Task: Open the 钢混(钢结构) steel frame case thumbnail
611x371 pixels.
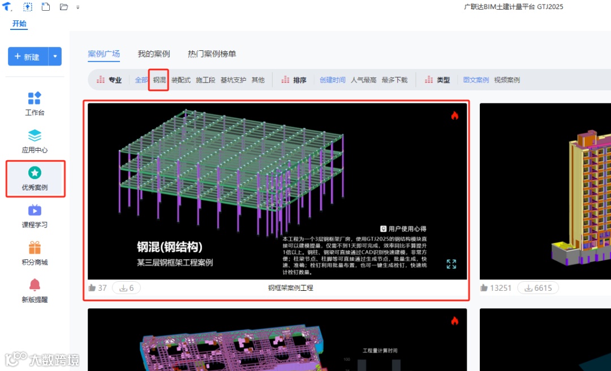Action: (277, 191)
